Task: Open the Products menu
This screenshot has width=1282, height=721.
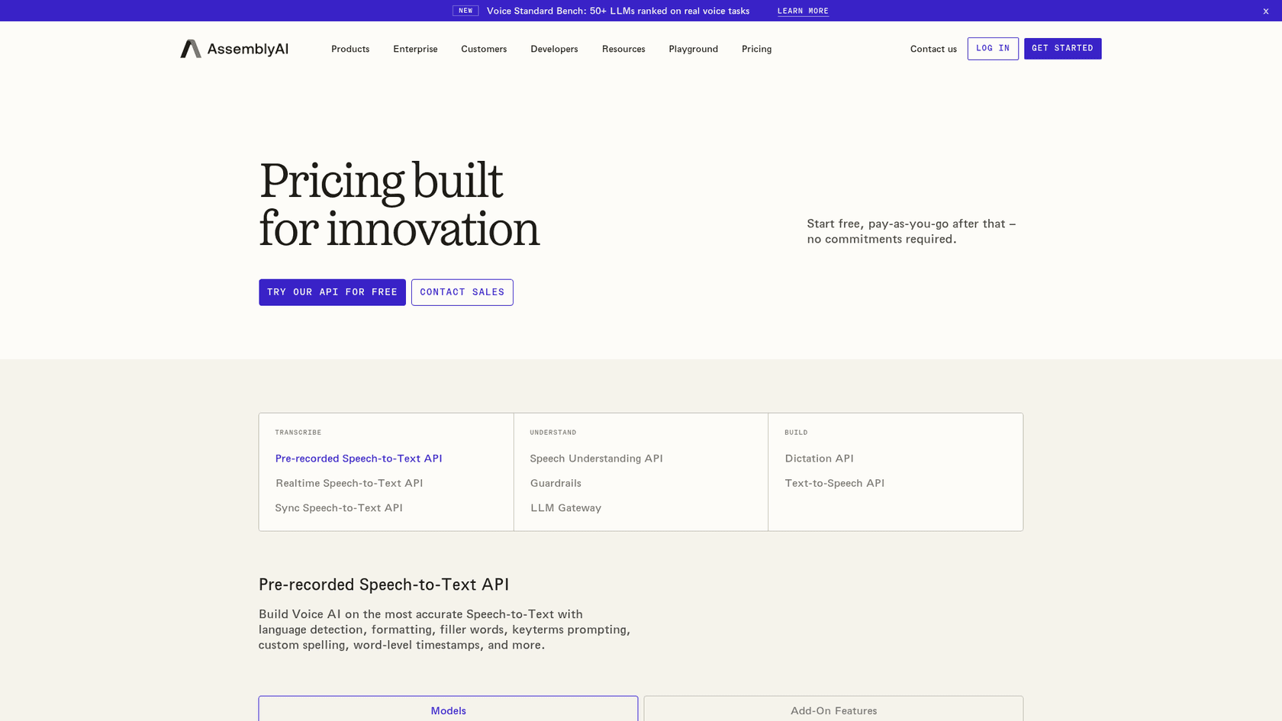Action: 350,49
